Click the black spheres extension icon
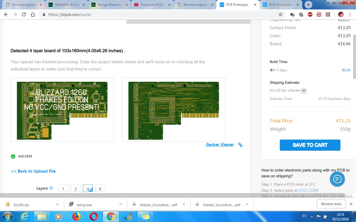The image size is (356, 222). pos(292,14)
